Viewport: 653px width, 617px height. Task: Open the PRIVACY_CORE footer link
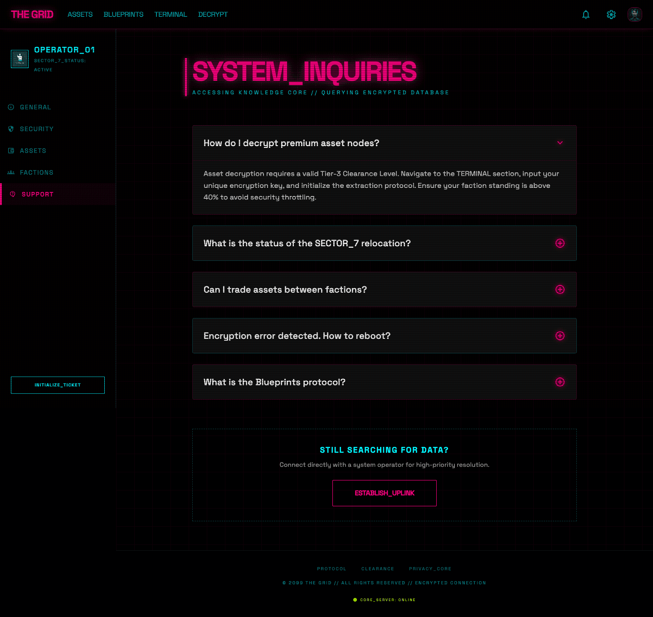pos(430,568)
